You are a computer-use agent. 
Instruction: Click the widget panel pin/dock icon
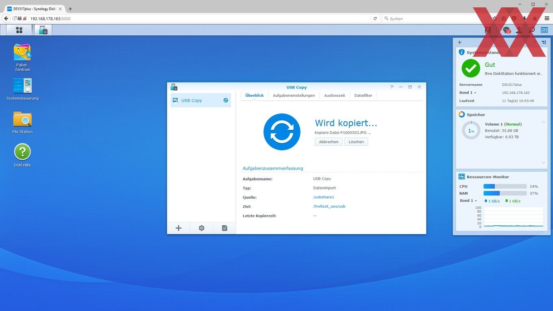(544, 42)
